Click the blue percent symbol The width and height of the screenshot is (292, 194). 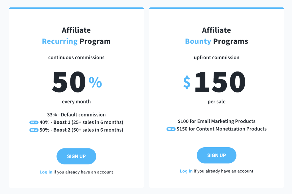click(x=95, y=82)
